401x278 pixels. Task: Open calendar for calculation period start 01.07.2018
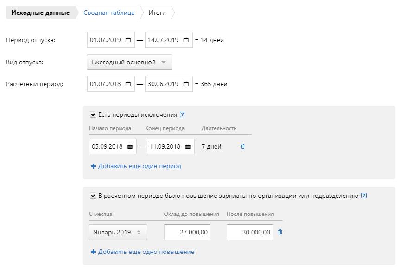tap(128, 84)
